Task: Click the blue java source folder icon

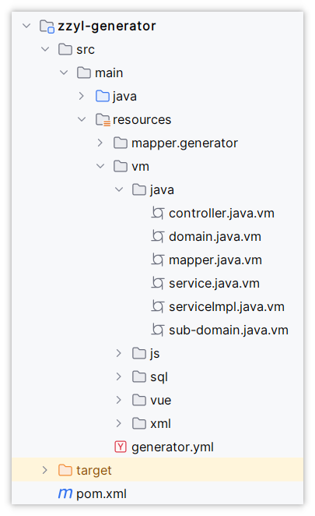Action: 103,96
